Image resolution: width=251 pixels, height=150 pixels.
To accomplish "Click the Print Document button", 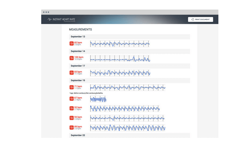I will (200, 20).
